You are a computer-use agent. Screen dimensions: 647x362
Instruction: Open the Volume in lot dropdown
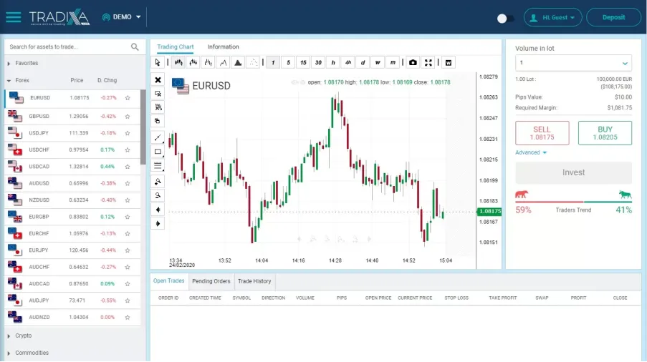[x=573, y=62]
